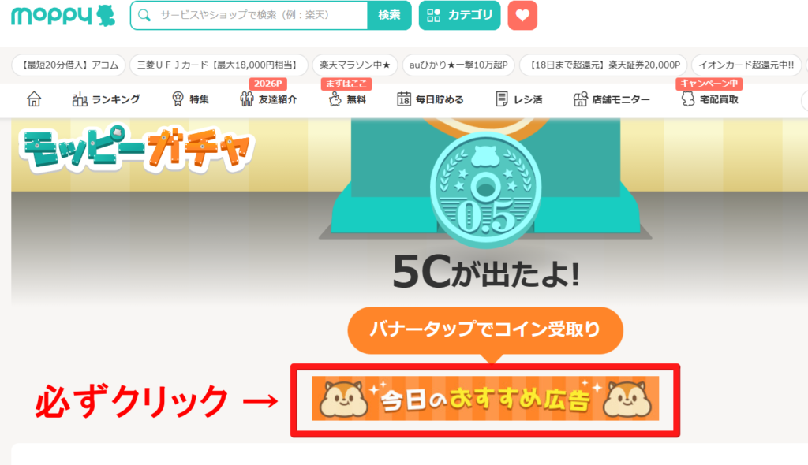This screenshot has width=808, height=465.
Task: Open the ランキング ranking icon
Action: point(80,99)
